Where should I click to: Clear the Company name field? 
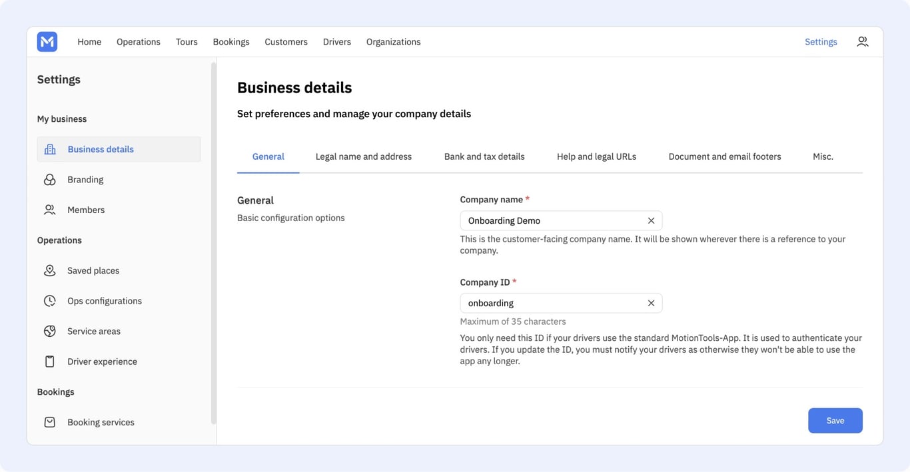point(651,220)
